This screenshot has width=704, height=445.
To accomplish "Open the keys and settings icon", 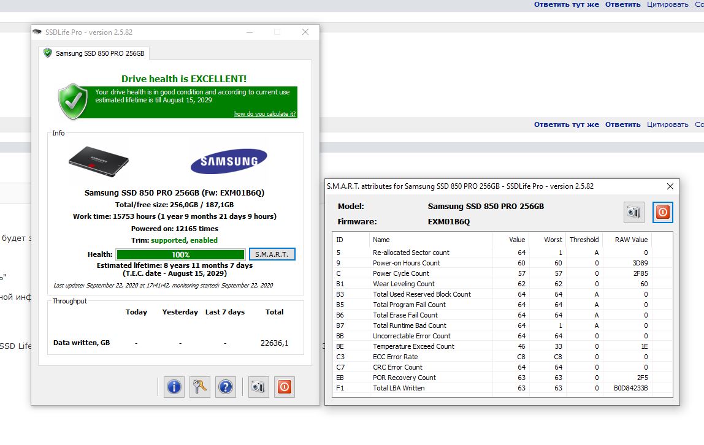I will (x=200, y=387).
